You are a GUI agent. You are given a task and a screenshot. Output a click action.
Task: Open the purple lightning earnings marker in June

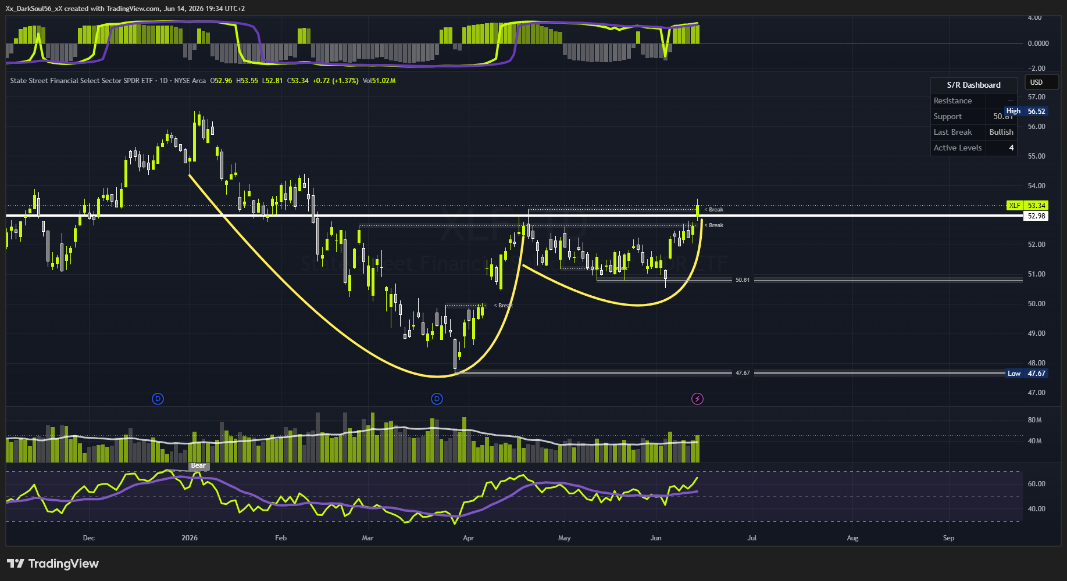697,399
